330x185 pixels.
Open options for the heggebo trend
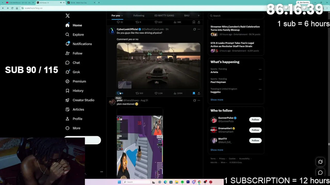click(x=260, y=89)
